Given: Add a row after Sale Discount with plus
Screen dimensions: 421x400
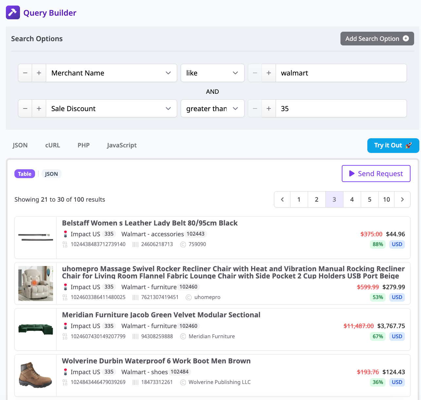Looking at the screenshot, I should coord(39,108).
